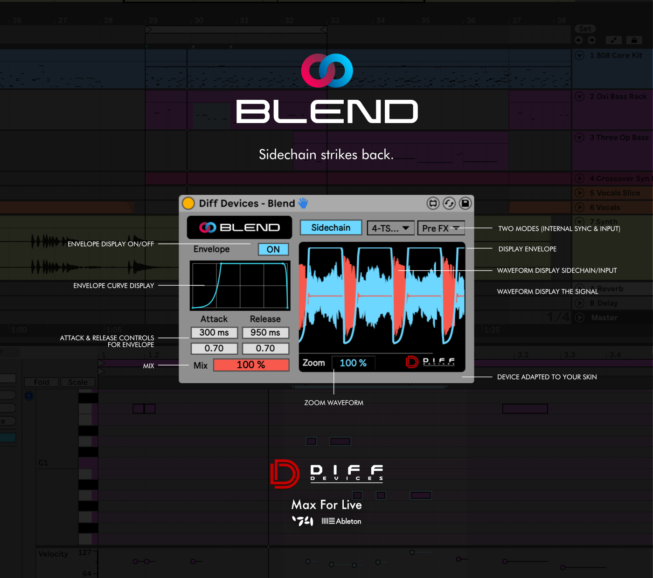This screenshot has width=653, height=578.
Task: Click the Fold button in piano roll
Action: [42, 382]
